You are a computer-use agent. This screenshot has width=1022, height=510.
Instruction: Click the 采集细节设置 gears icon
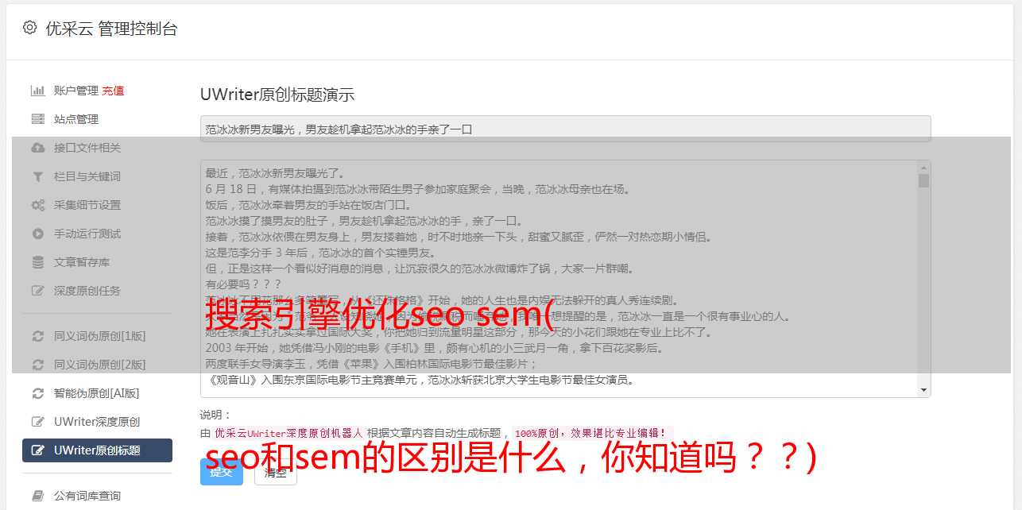37,205
